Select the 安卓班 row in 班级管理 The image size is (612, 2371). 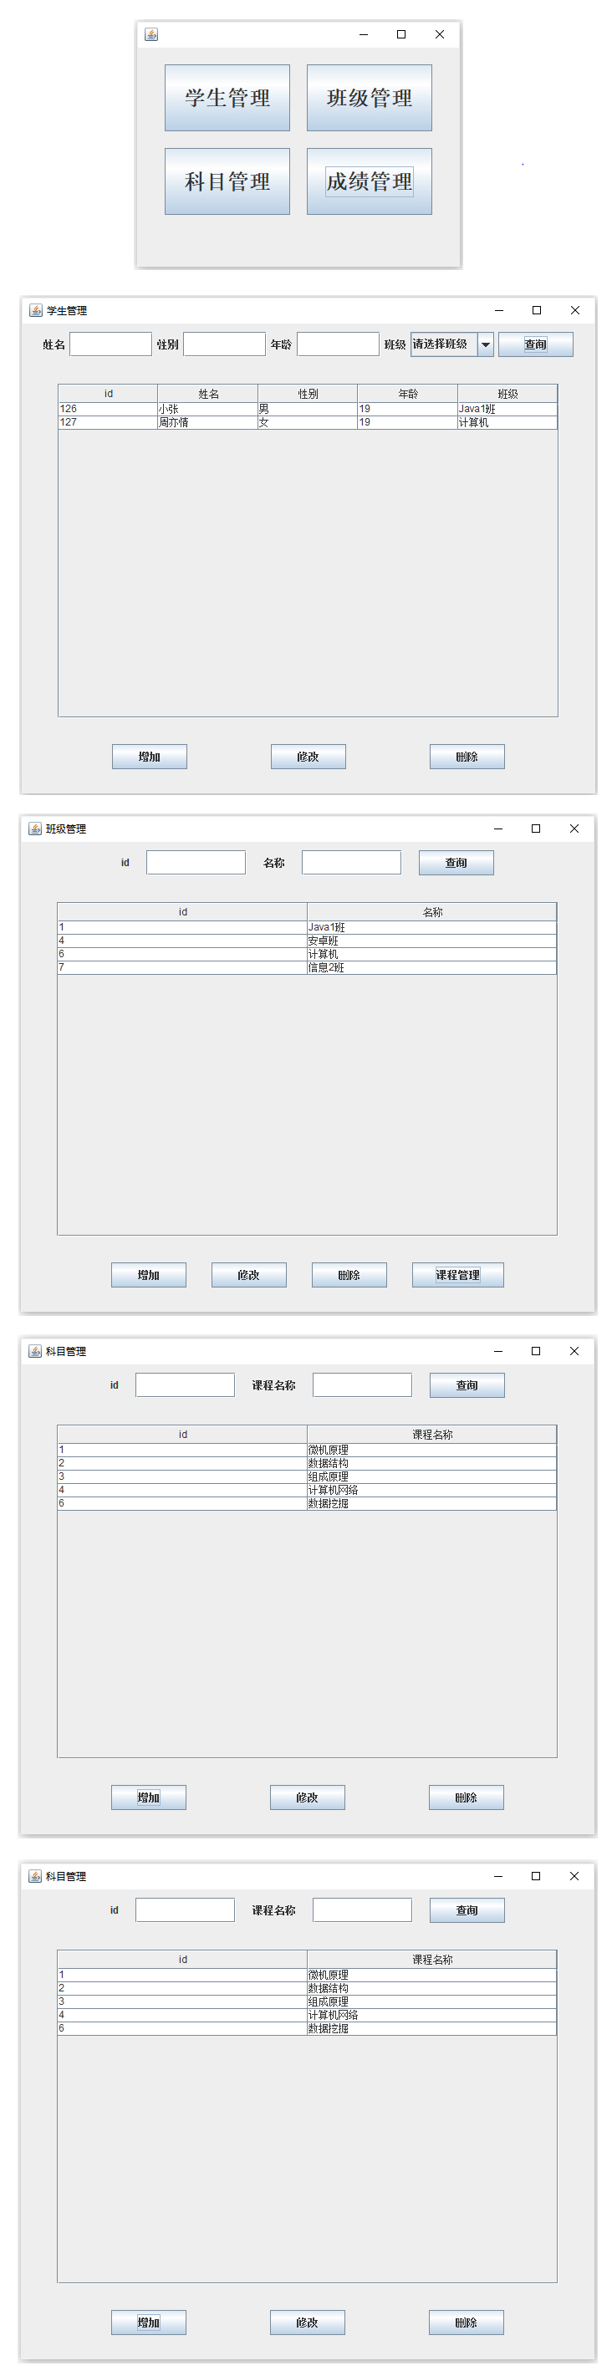pyautogui.click(x=308, y=941)
